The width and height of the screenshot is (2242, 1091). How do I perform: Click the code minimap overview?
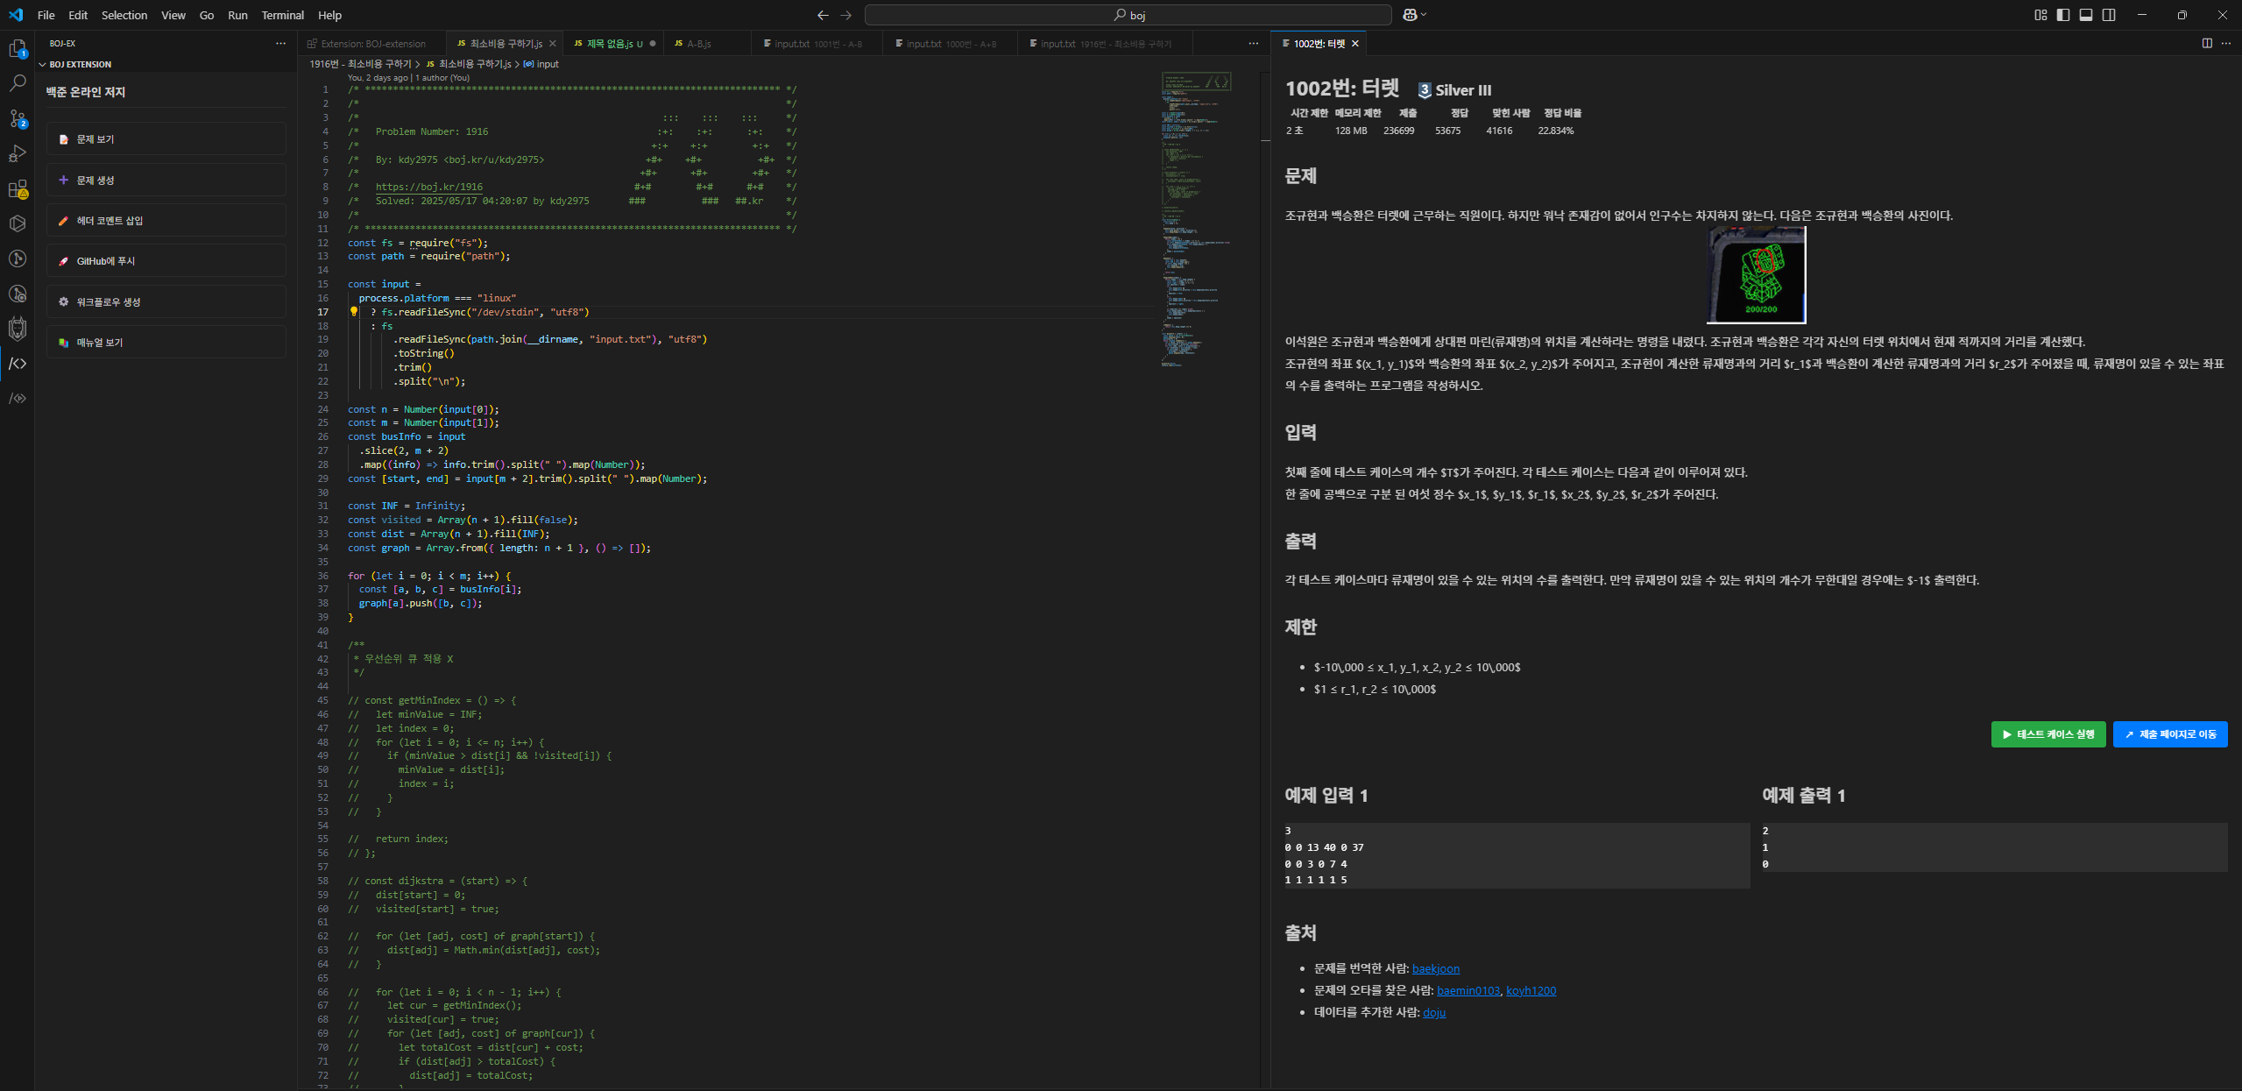click(1196, 219)
